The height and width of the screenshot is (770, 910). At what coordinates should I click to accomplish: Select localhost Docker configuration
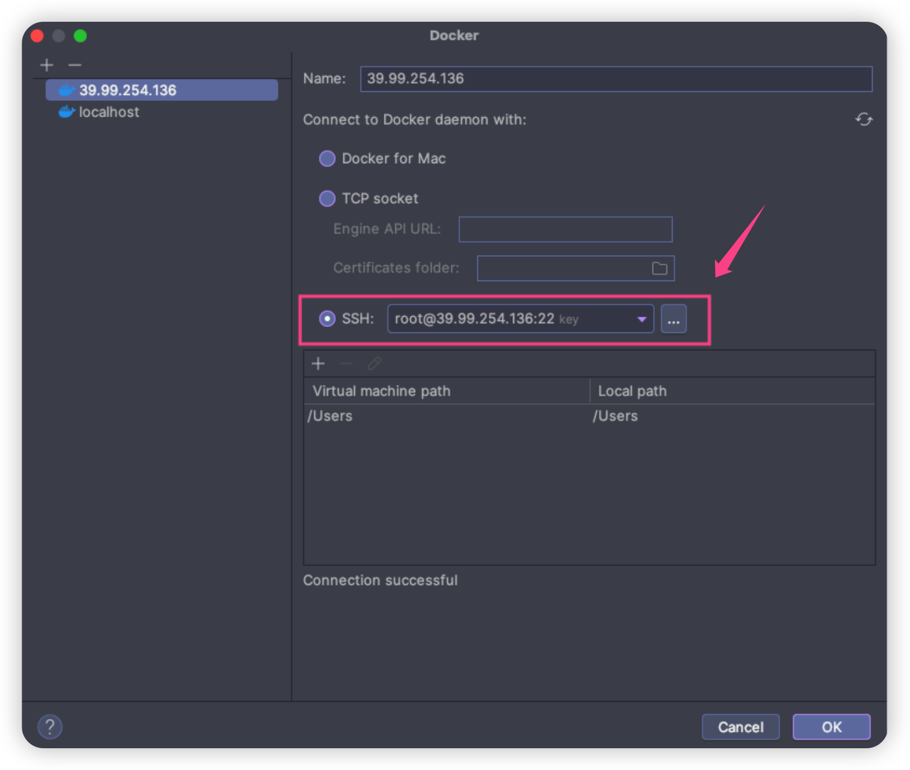tap(109, 112)
